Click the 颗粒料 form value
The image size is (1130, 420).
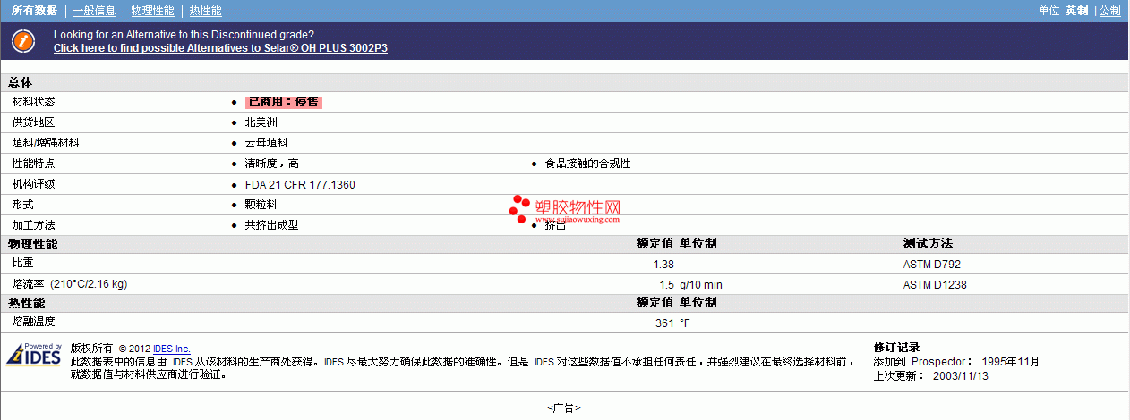point(261,205)
